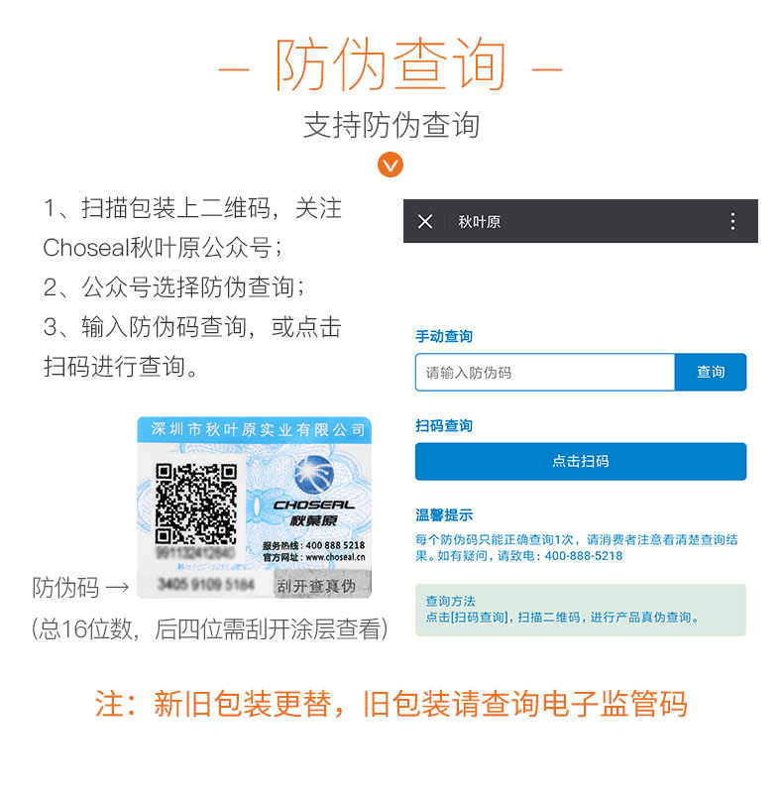The width and height of the screenshot is (783, 793).
Task: Click the 秋叶原 title in the header bar
Action: (479, 221)
